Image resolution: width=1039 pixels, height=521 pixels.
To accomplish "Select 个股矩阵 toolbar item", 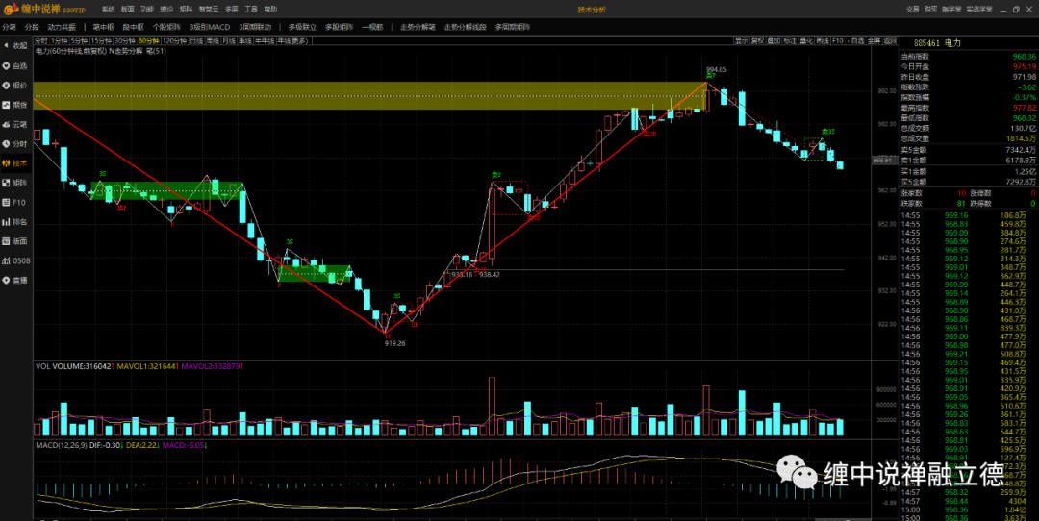I will pos(166,27).
